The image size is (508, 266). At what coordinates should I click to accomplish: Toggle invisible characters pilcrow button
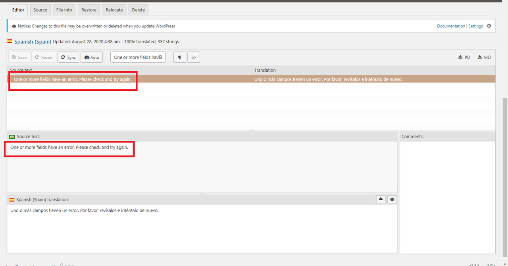[180, 57]
